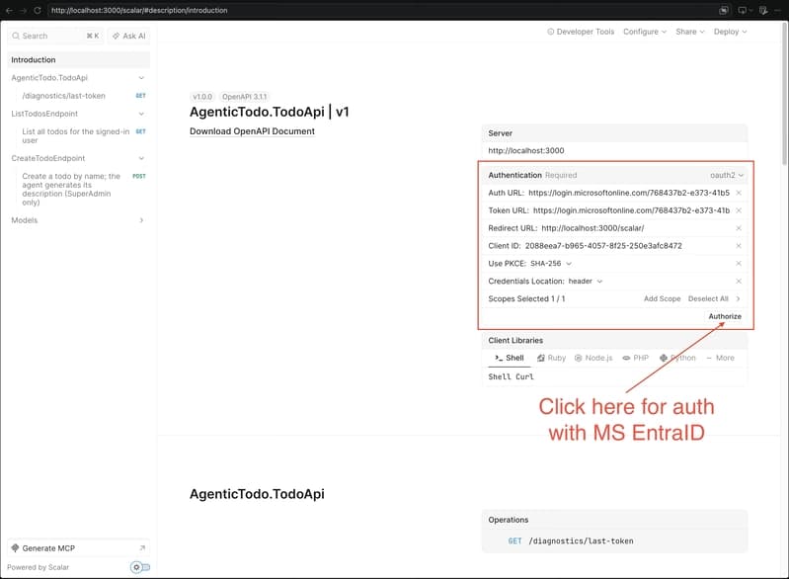This screenshot has height=579, width=789.
Task: Click the Authorize button
Action: pyautogui.click(x=725, y=316)
